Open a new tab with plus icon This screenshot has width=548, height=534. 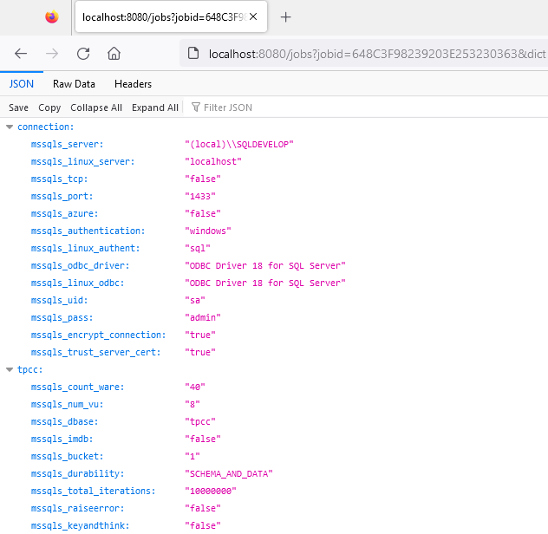pyautogui.click(x=285, y=16)
